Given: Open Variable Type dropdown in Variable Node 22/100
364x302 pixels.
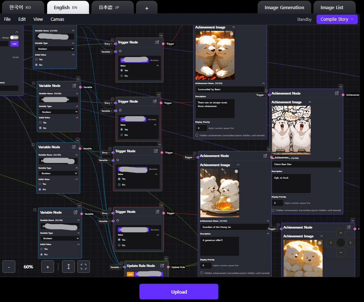Looking at the screenshot, I should (58, 173).
